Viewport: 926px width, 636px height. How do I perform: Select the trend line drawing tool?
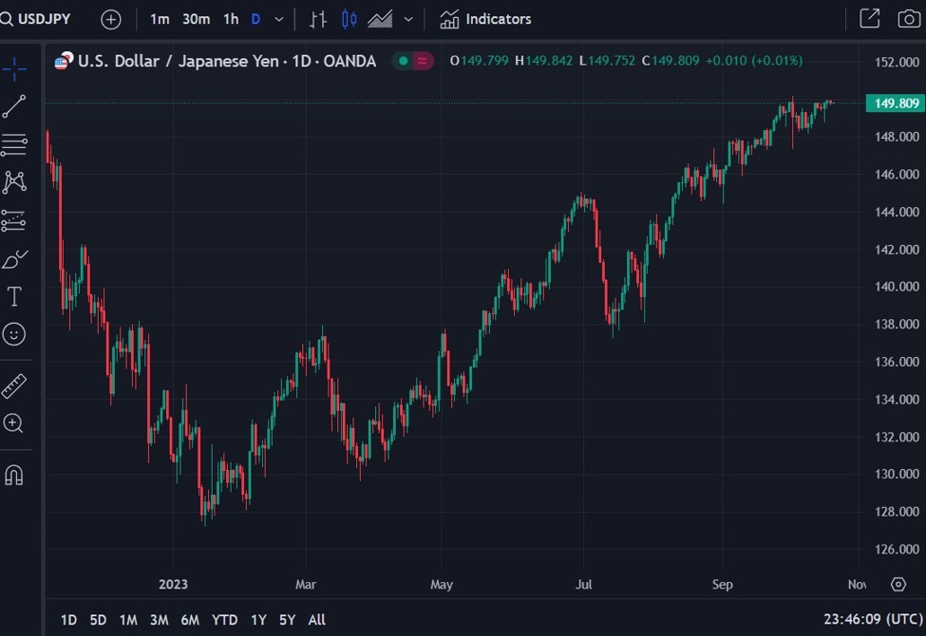click(14, 106)
